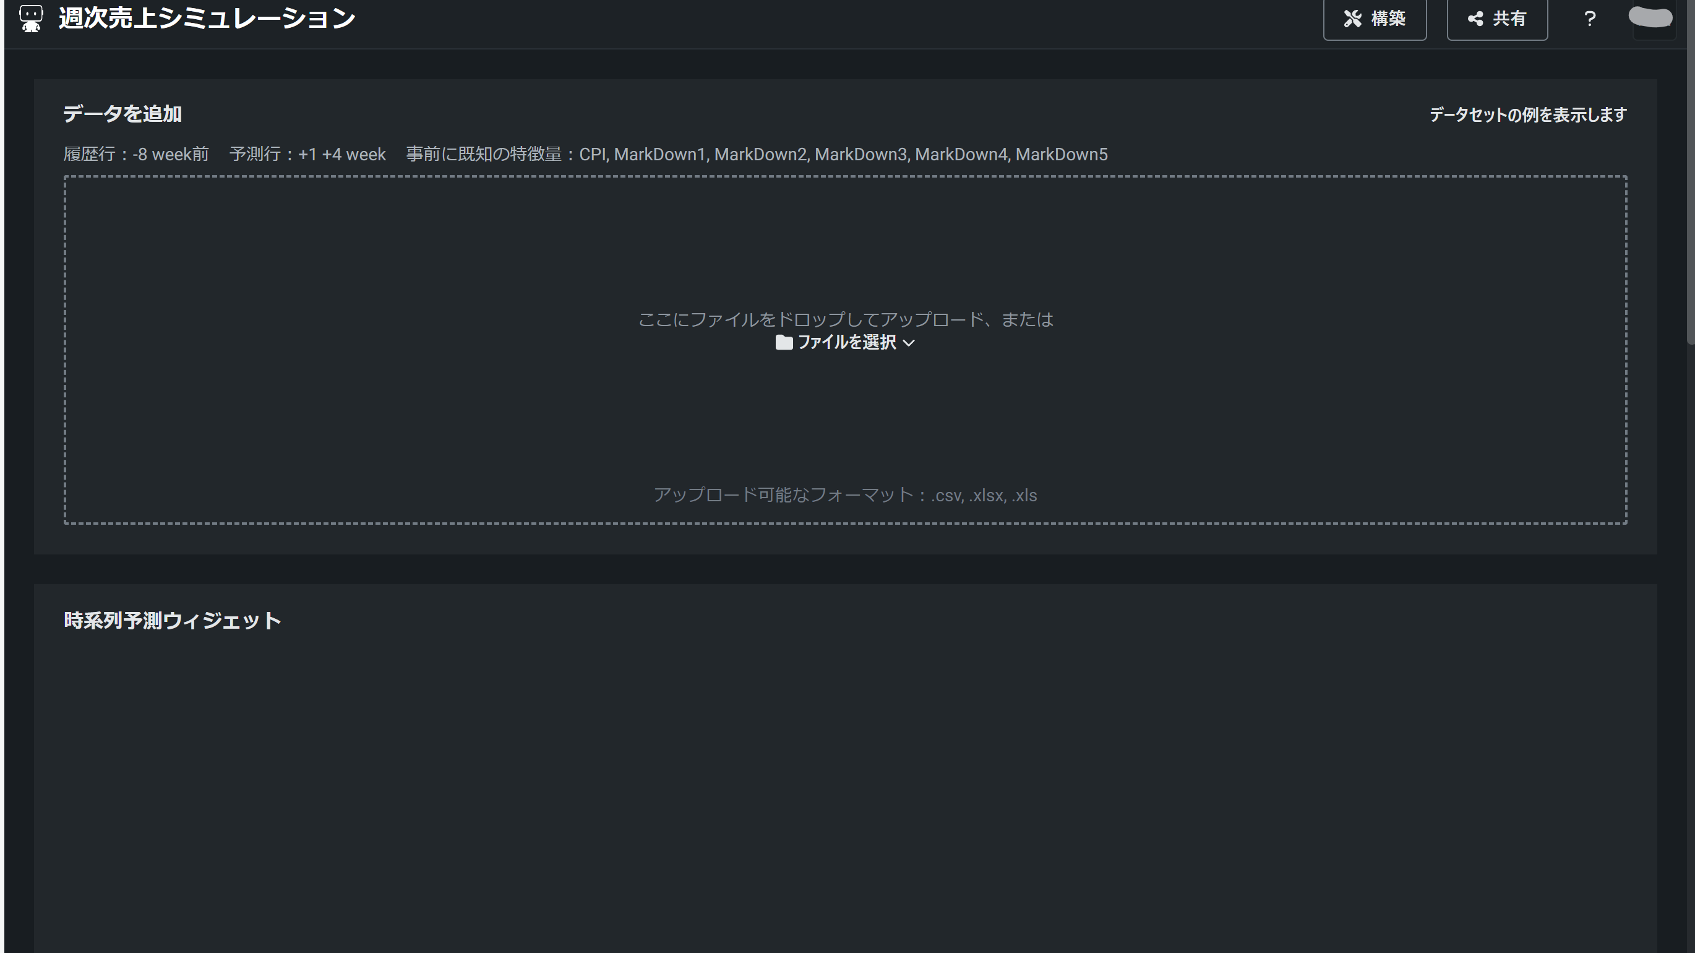Click the share icon next to 共有

pyautogui.click(x=1475, y=19)
